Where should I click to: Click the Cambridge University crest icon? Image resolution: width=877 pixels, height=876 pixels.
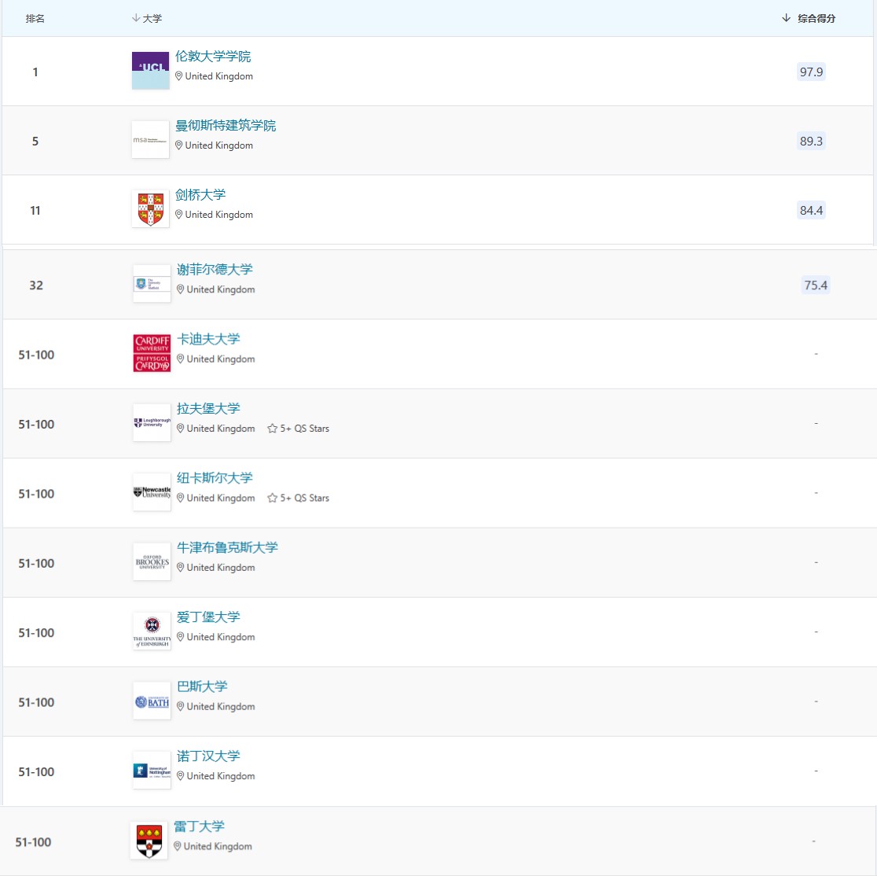coord(150,209)
